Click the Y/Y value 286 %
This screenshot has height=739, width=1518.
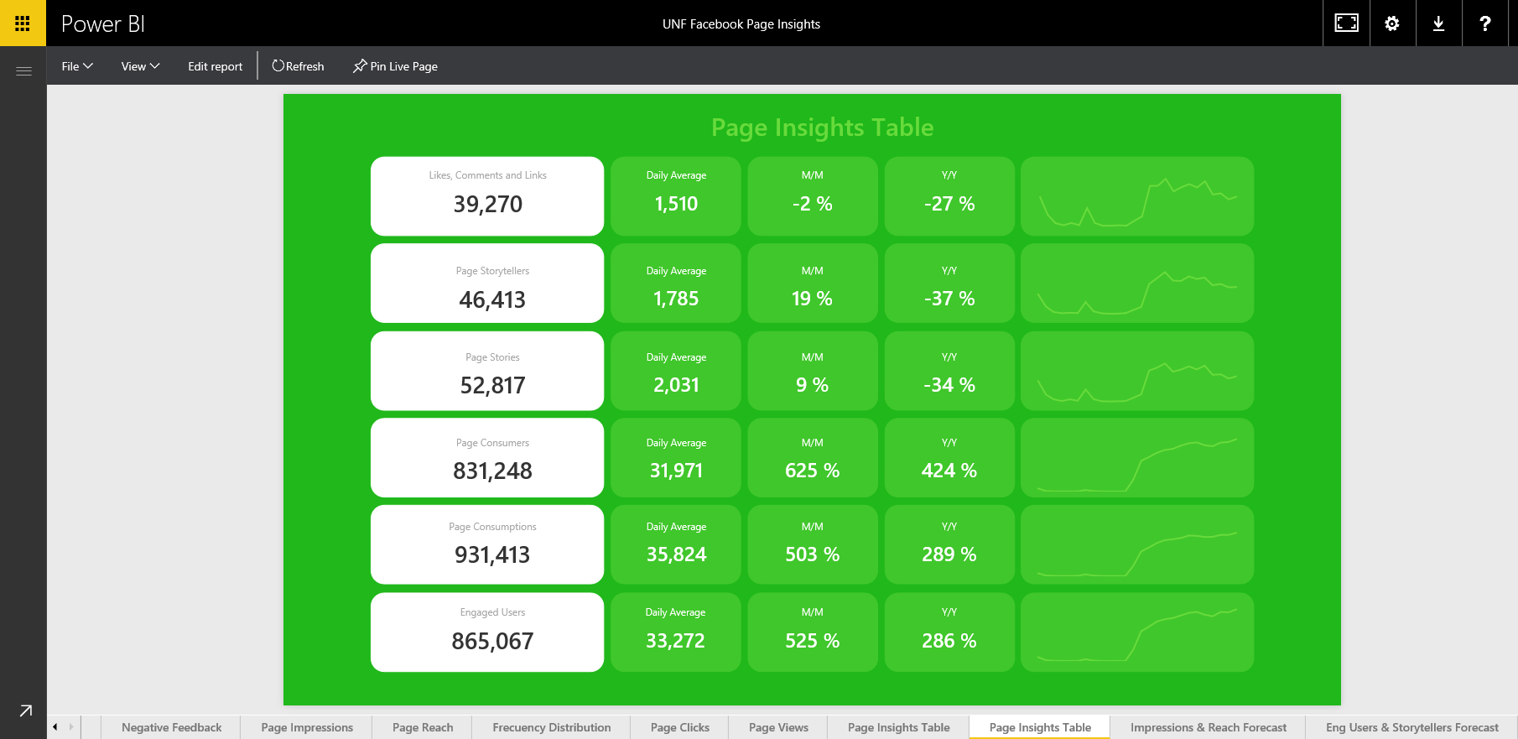(x=949, y=641)
